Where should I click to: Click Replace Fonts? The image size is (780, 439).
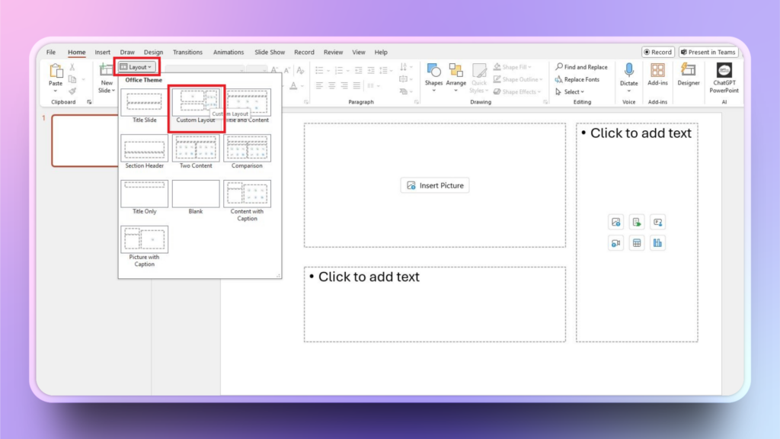[577, 79]
